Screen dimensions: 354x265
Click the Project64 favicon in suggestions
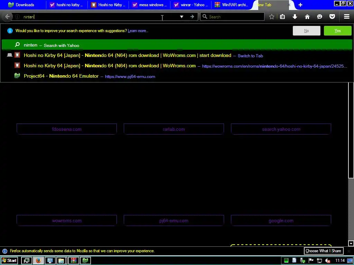coord(17,76)
